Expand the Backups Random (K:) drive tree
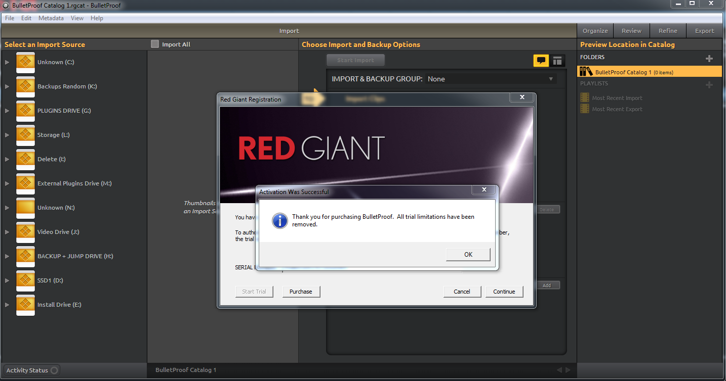The height and width of the screenshot is (381, 726). pos(7,86)
